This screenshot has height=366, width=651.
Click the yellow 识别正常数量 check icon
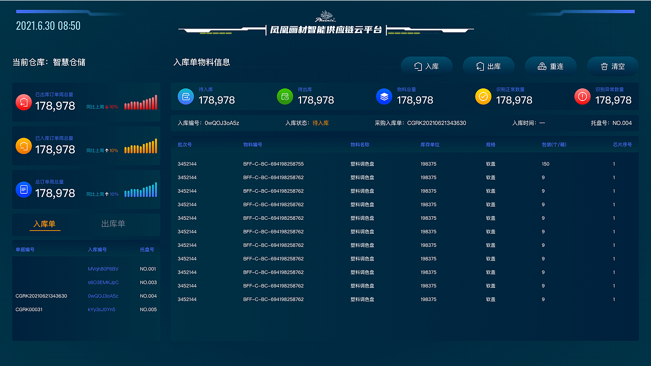point(483,96)
